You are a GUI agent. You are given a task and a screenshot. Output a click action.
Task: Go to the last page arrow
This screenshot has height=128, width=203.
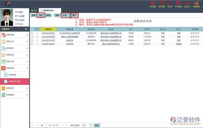point(67,125)
